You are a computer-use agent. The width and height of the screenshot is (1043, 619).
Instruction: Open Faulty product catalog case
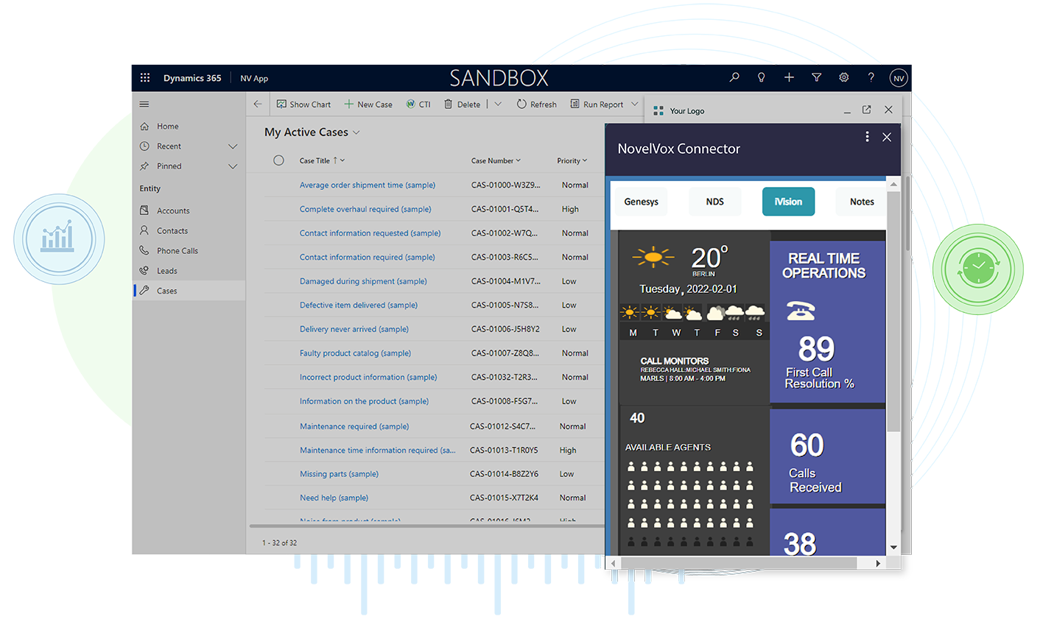click(x=355, y=353)
